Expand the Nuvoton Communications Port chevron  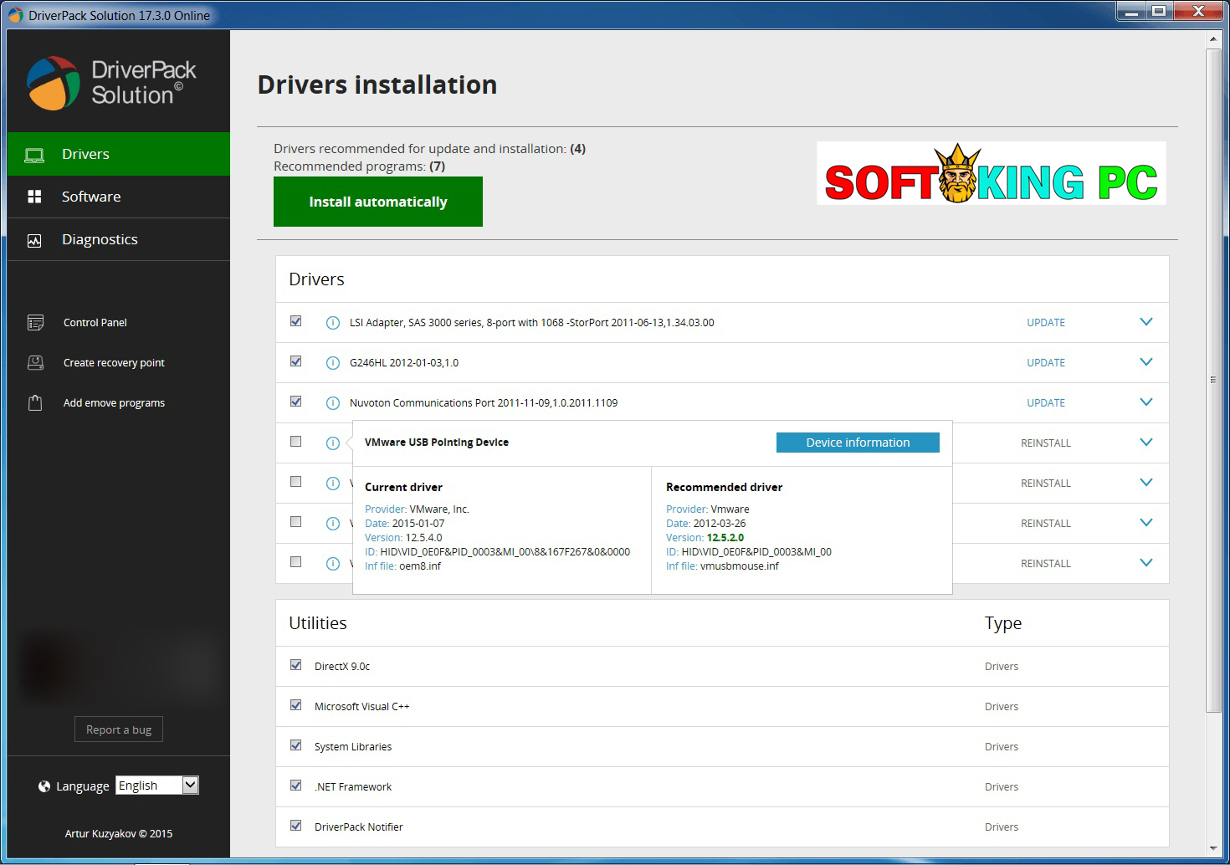click(1146, 402)
